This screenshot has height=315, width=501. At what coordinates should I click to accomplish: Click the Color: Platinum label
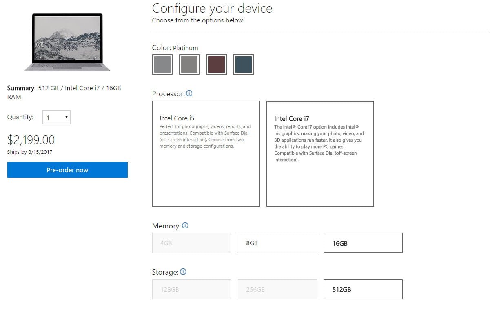[x=175, y=48]
